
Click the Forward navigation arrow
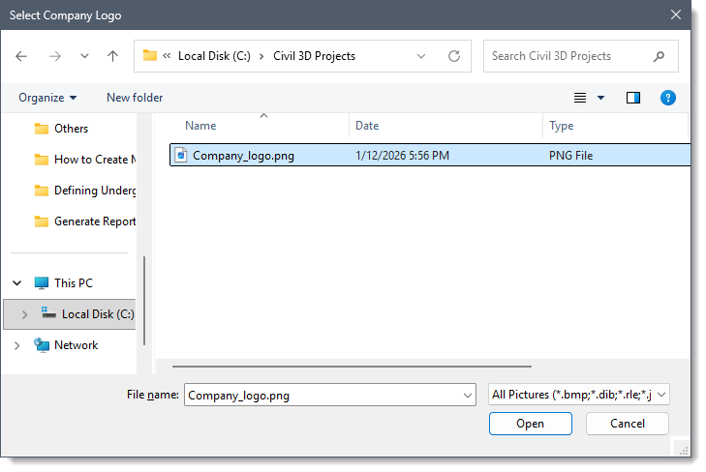[55, 56]
